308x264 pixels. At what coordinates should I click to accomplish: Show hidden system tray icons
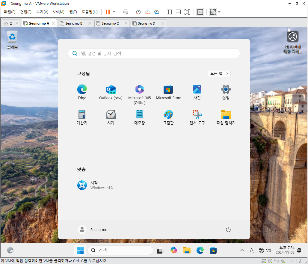(x=242, y=250)
